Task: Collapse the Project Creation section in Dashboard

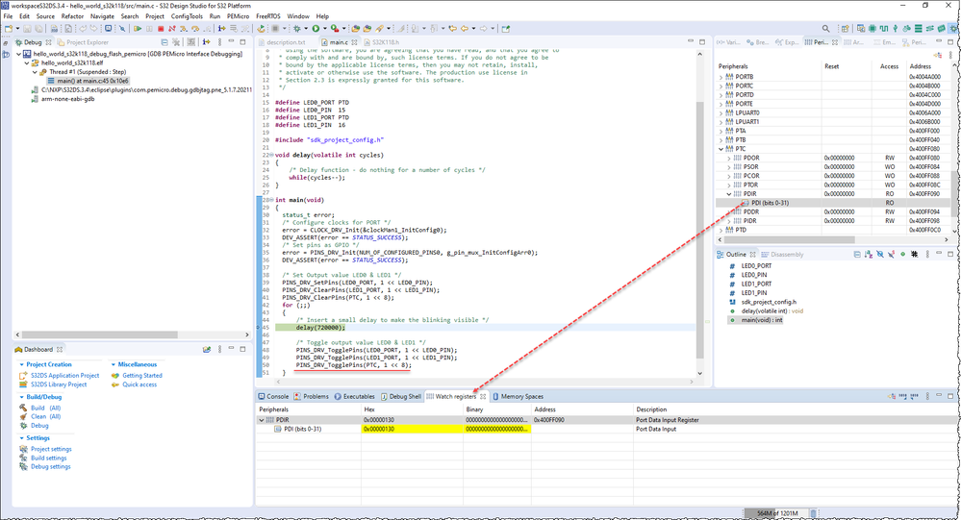Action: point(22,365)
